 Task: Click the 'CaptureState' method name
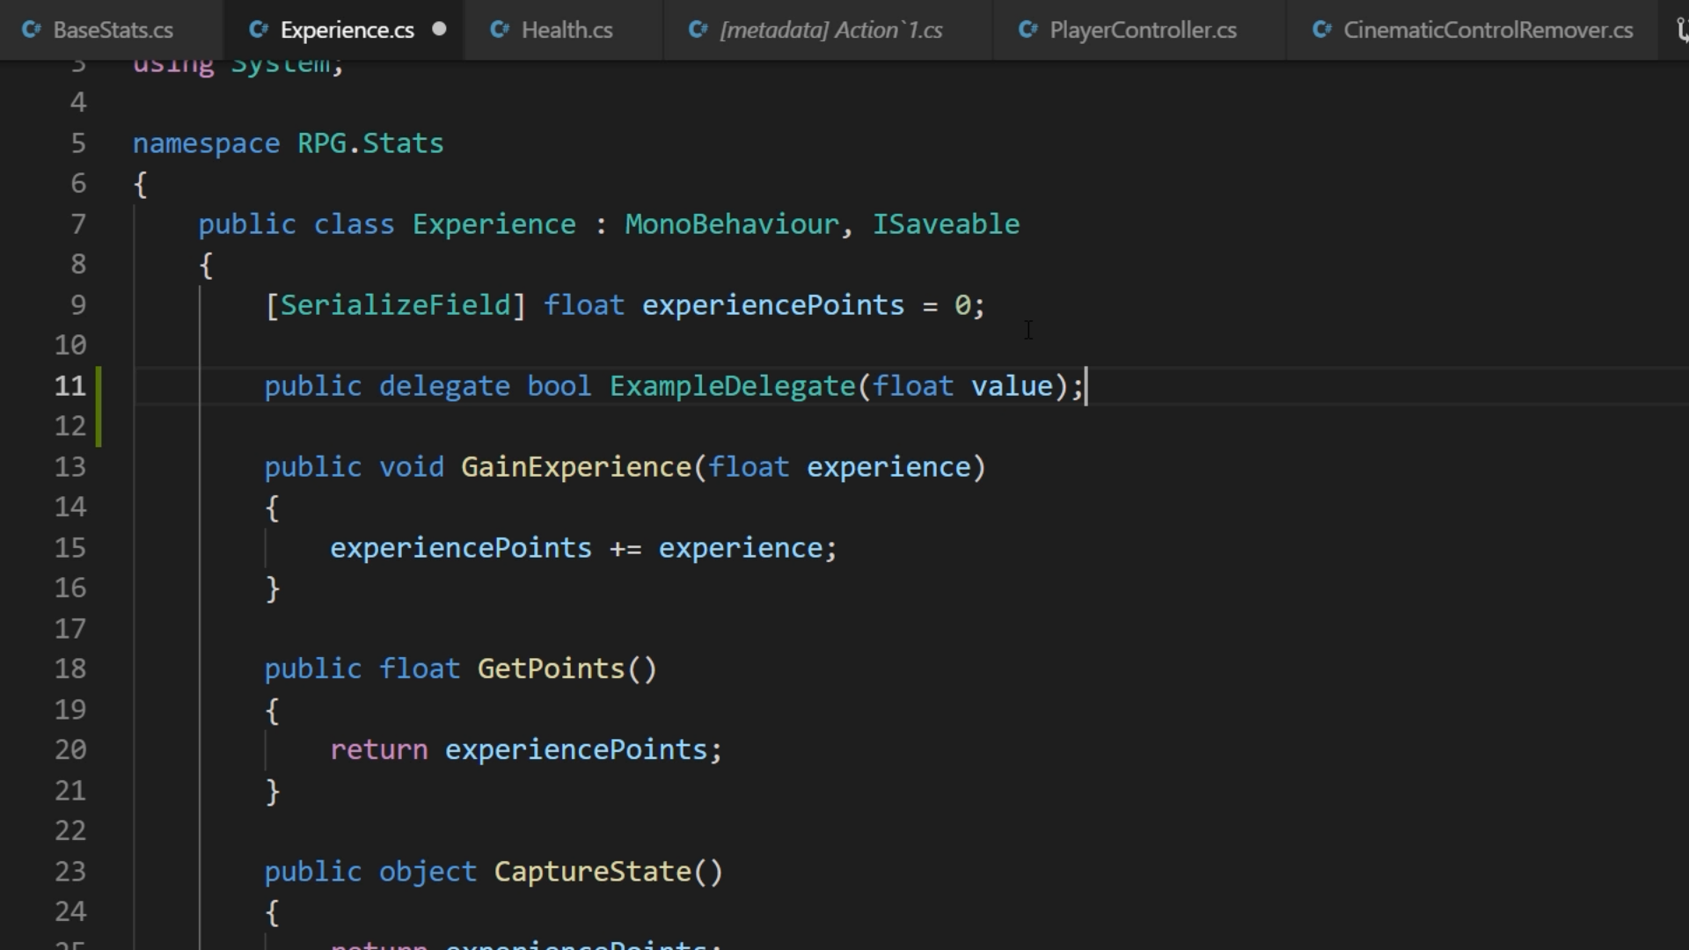click(593, 872)
